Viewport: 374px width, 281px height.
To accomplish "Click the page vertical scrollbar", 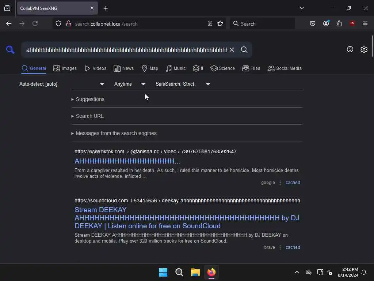I will [x=372, y=46].
